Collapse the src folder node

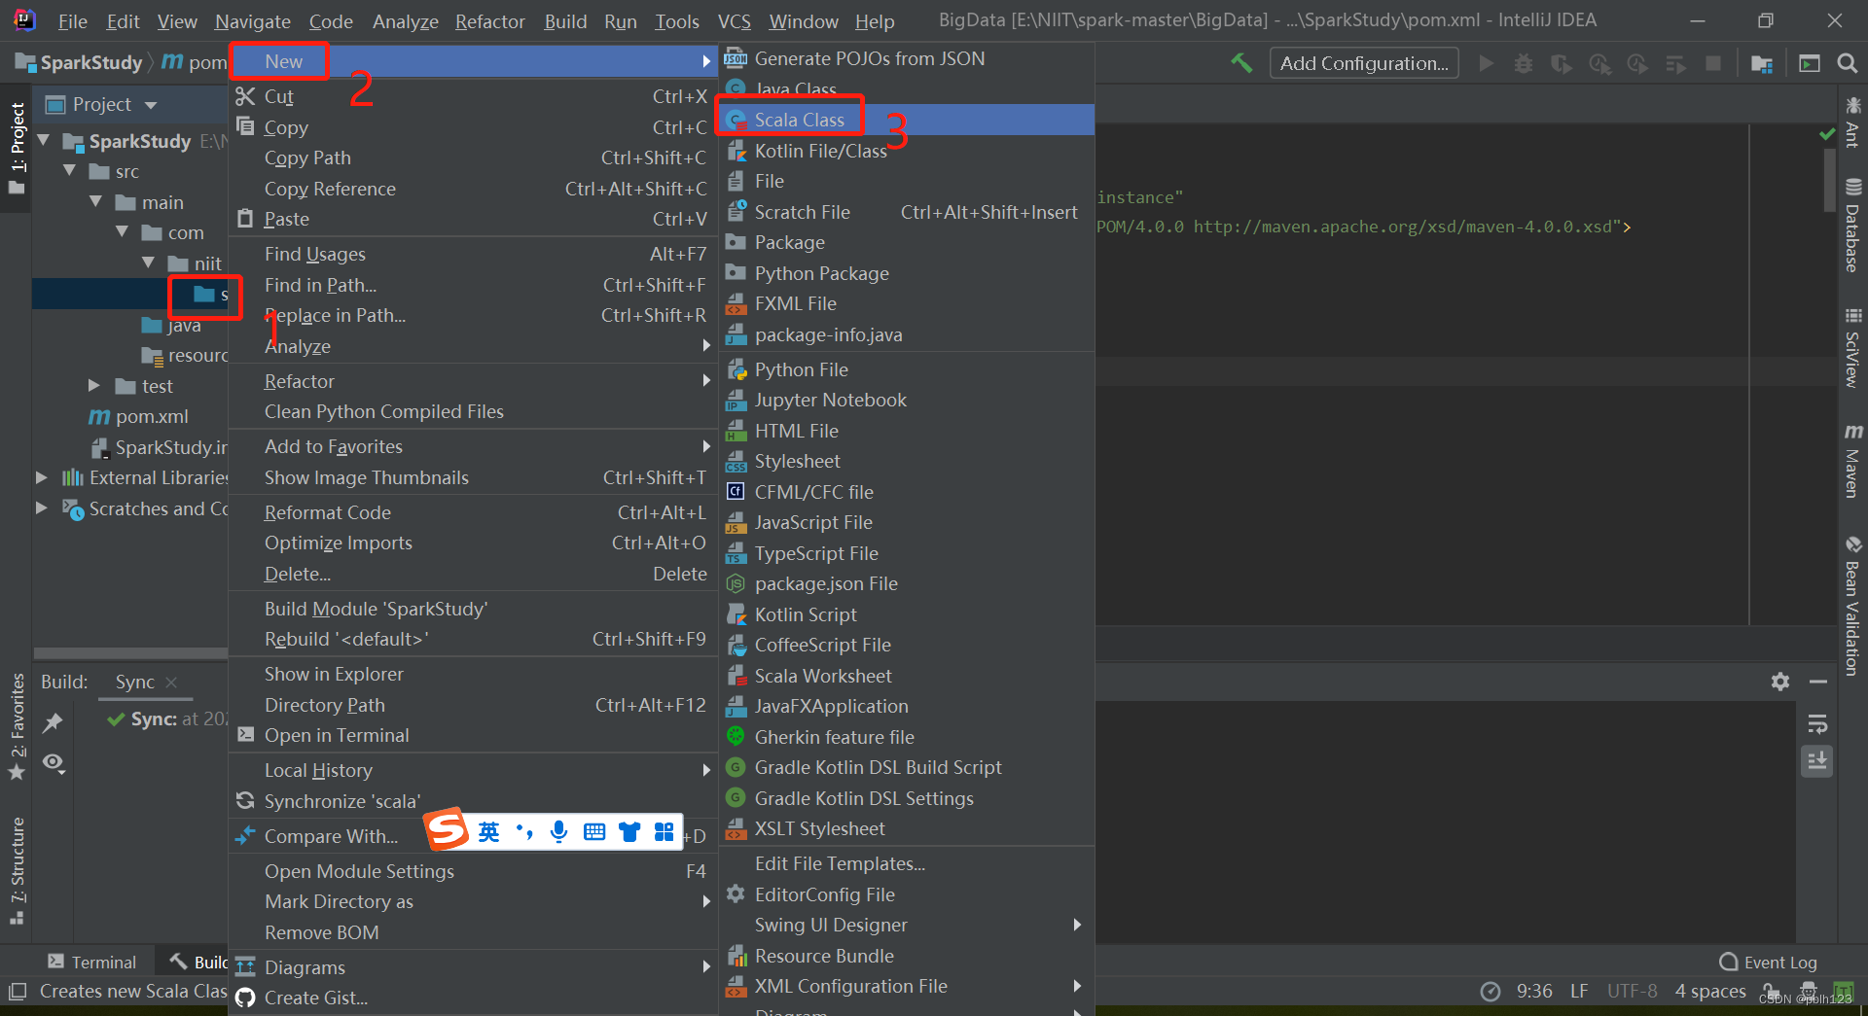coord(69,171)
